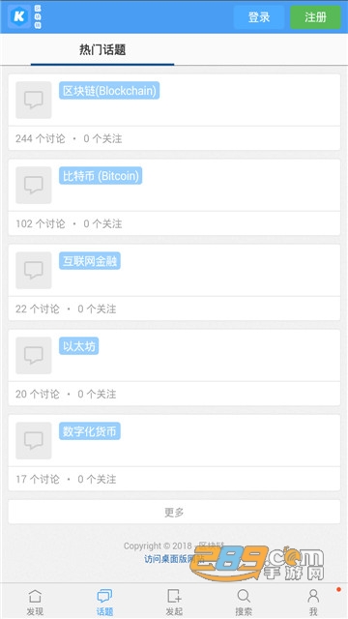
Task: Select the 话题 chat icon in bottom bar
Action: pos(104,596)
